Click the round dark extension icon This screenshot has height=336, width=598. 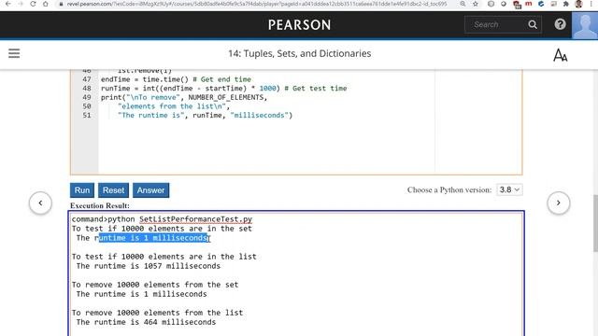[x=504, y=4]
